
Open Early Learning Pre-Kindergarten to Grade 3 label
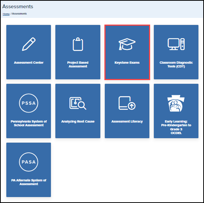click(176, 127)
